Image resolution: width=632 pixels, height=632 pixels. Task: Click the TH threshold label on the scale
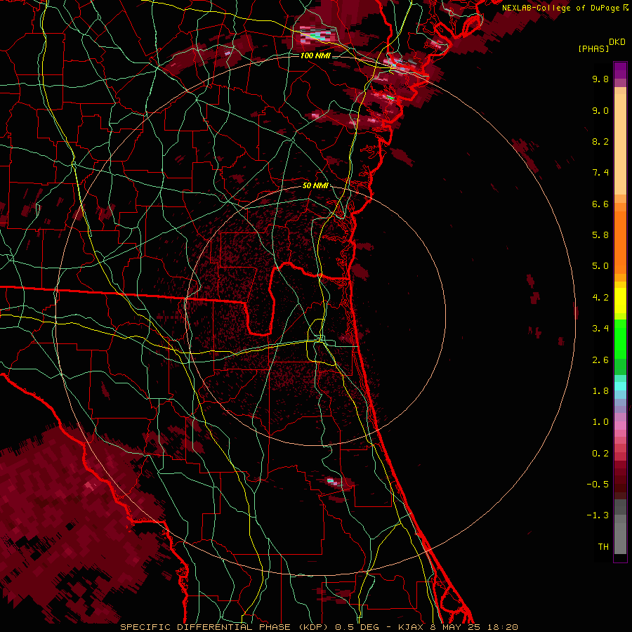[x=603, y=547]
